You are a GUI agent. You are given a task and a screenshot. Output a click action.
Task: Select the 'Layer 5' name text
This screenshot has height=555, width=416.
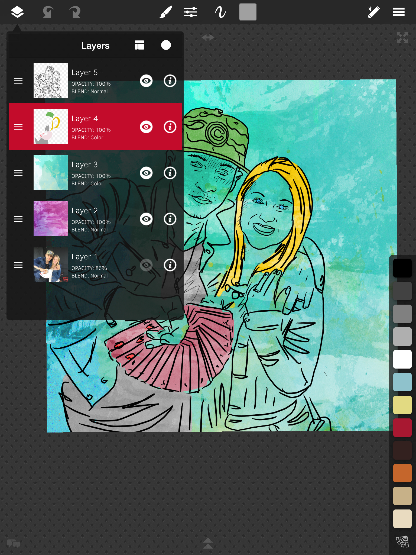coord(84,73)
